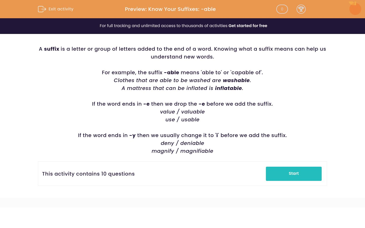Open the Get started for free link

[248, 26]
